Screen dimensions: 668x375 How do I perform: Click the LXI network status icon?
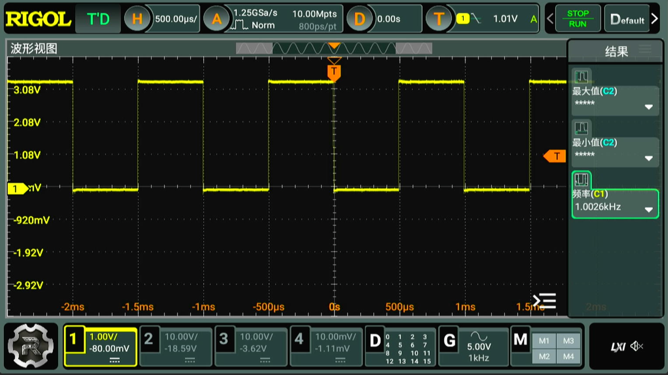[x=618, y=347]
